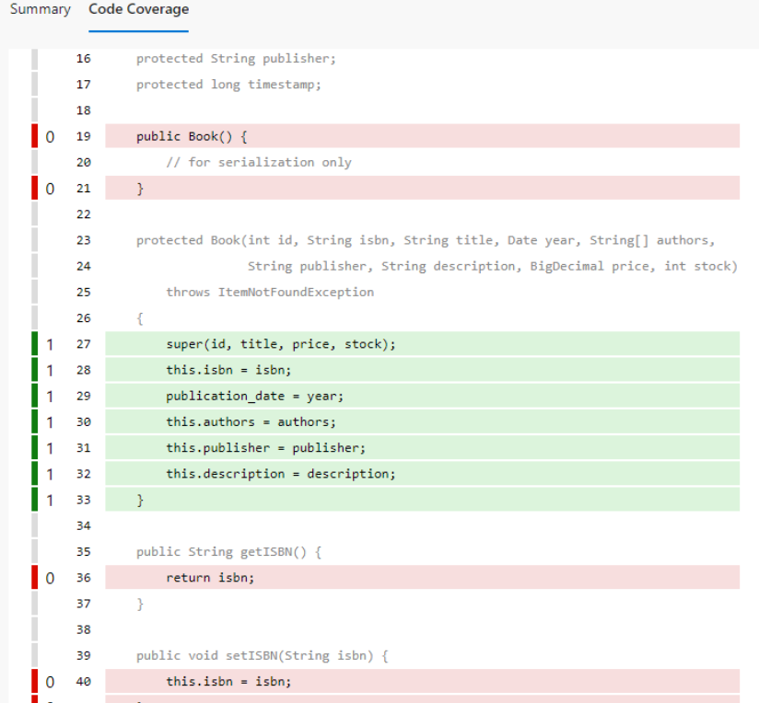
Task: Click the red coverage marker on line 21
Action: pyautogui.click(x=35, y=189)
